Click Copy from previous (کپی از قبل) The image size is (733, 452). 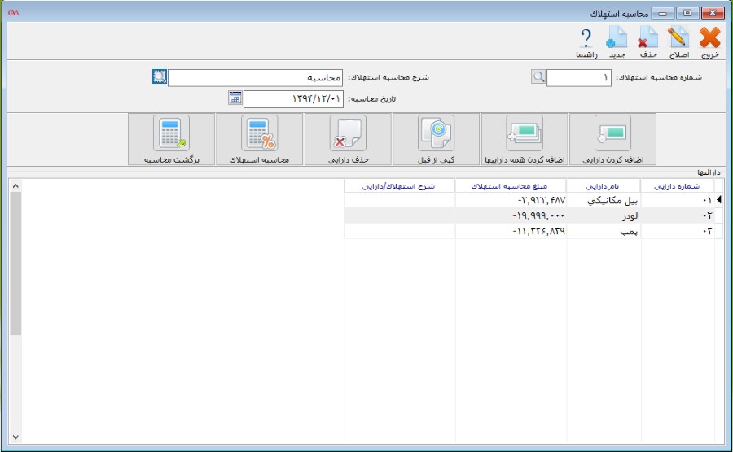436,139
